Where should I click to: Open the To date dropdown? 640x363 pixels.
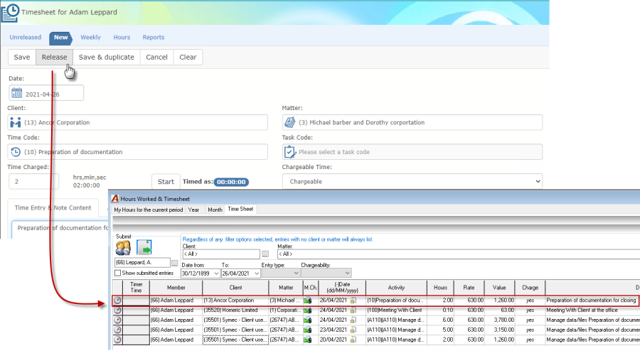(257, 273)
